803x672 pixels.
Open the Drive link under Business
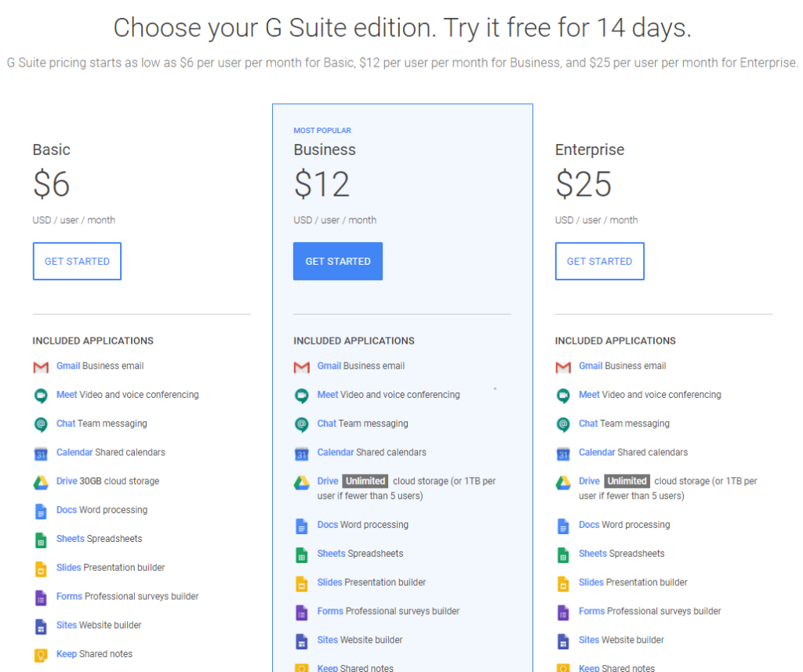coord(328,481)
